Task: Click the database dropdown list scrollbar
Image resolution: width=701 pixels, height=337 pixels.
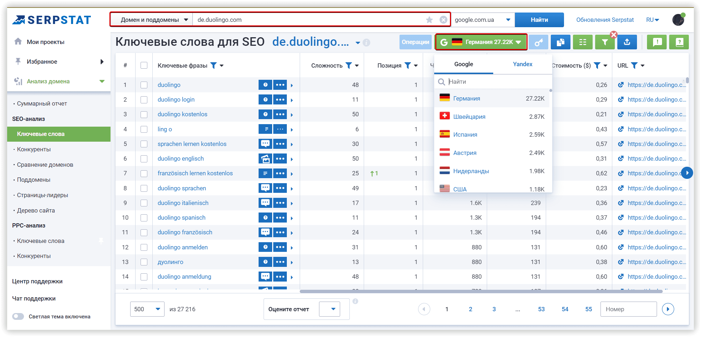Action: [551, 91]
